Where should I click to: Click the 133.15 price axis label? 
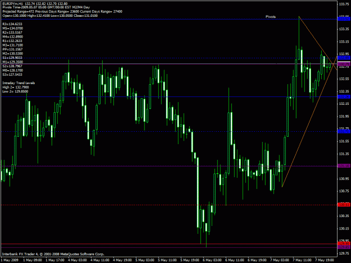[x=344, y=42]
